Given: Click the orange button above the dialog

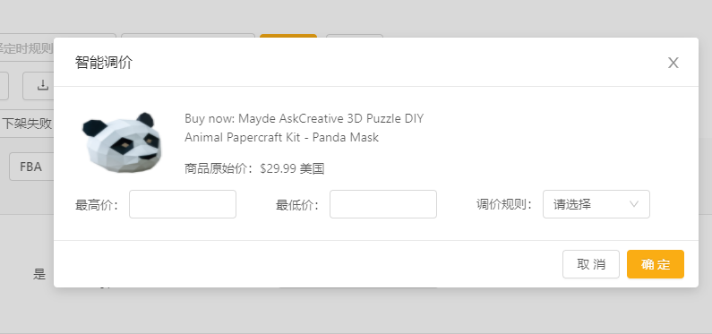Looking at the screenshot, I should [x=288, y=36].
